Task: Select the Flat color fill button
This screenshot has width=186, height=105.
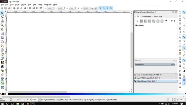Action: point(142,21)
